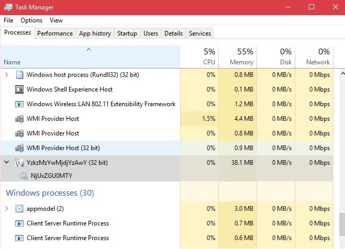Image resolution: width=345 pixels, height=249 pixels.
Task: Click the scrollbar up arrow
Action: (x=342, y=73)
